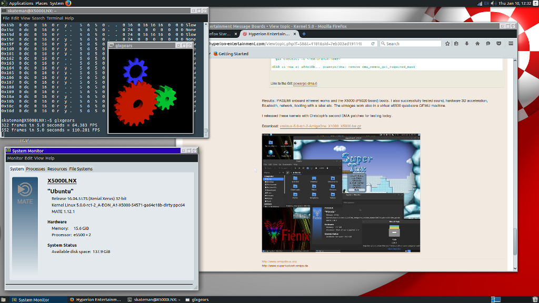This screenshot has height=303, width=539.
Task: Open the Edit menu in System Monitor
Action: pyautogui.click(x=28, y=158)
